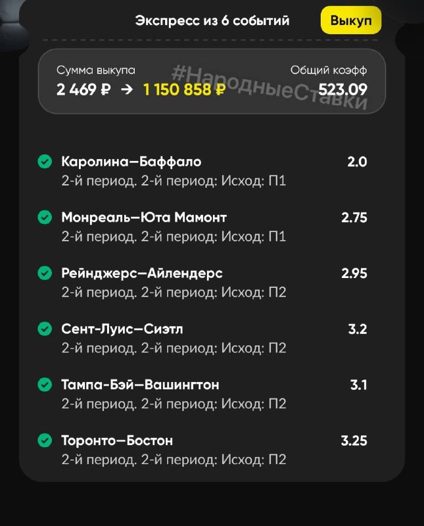Click the 3.25 odds for Торонто—Бостон

click(x=354, y=440)
